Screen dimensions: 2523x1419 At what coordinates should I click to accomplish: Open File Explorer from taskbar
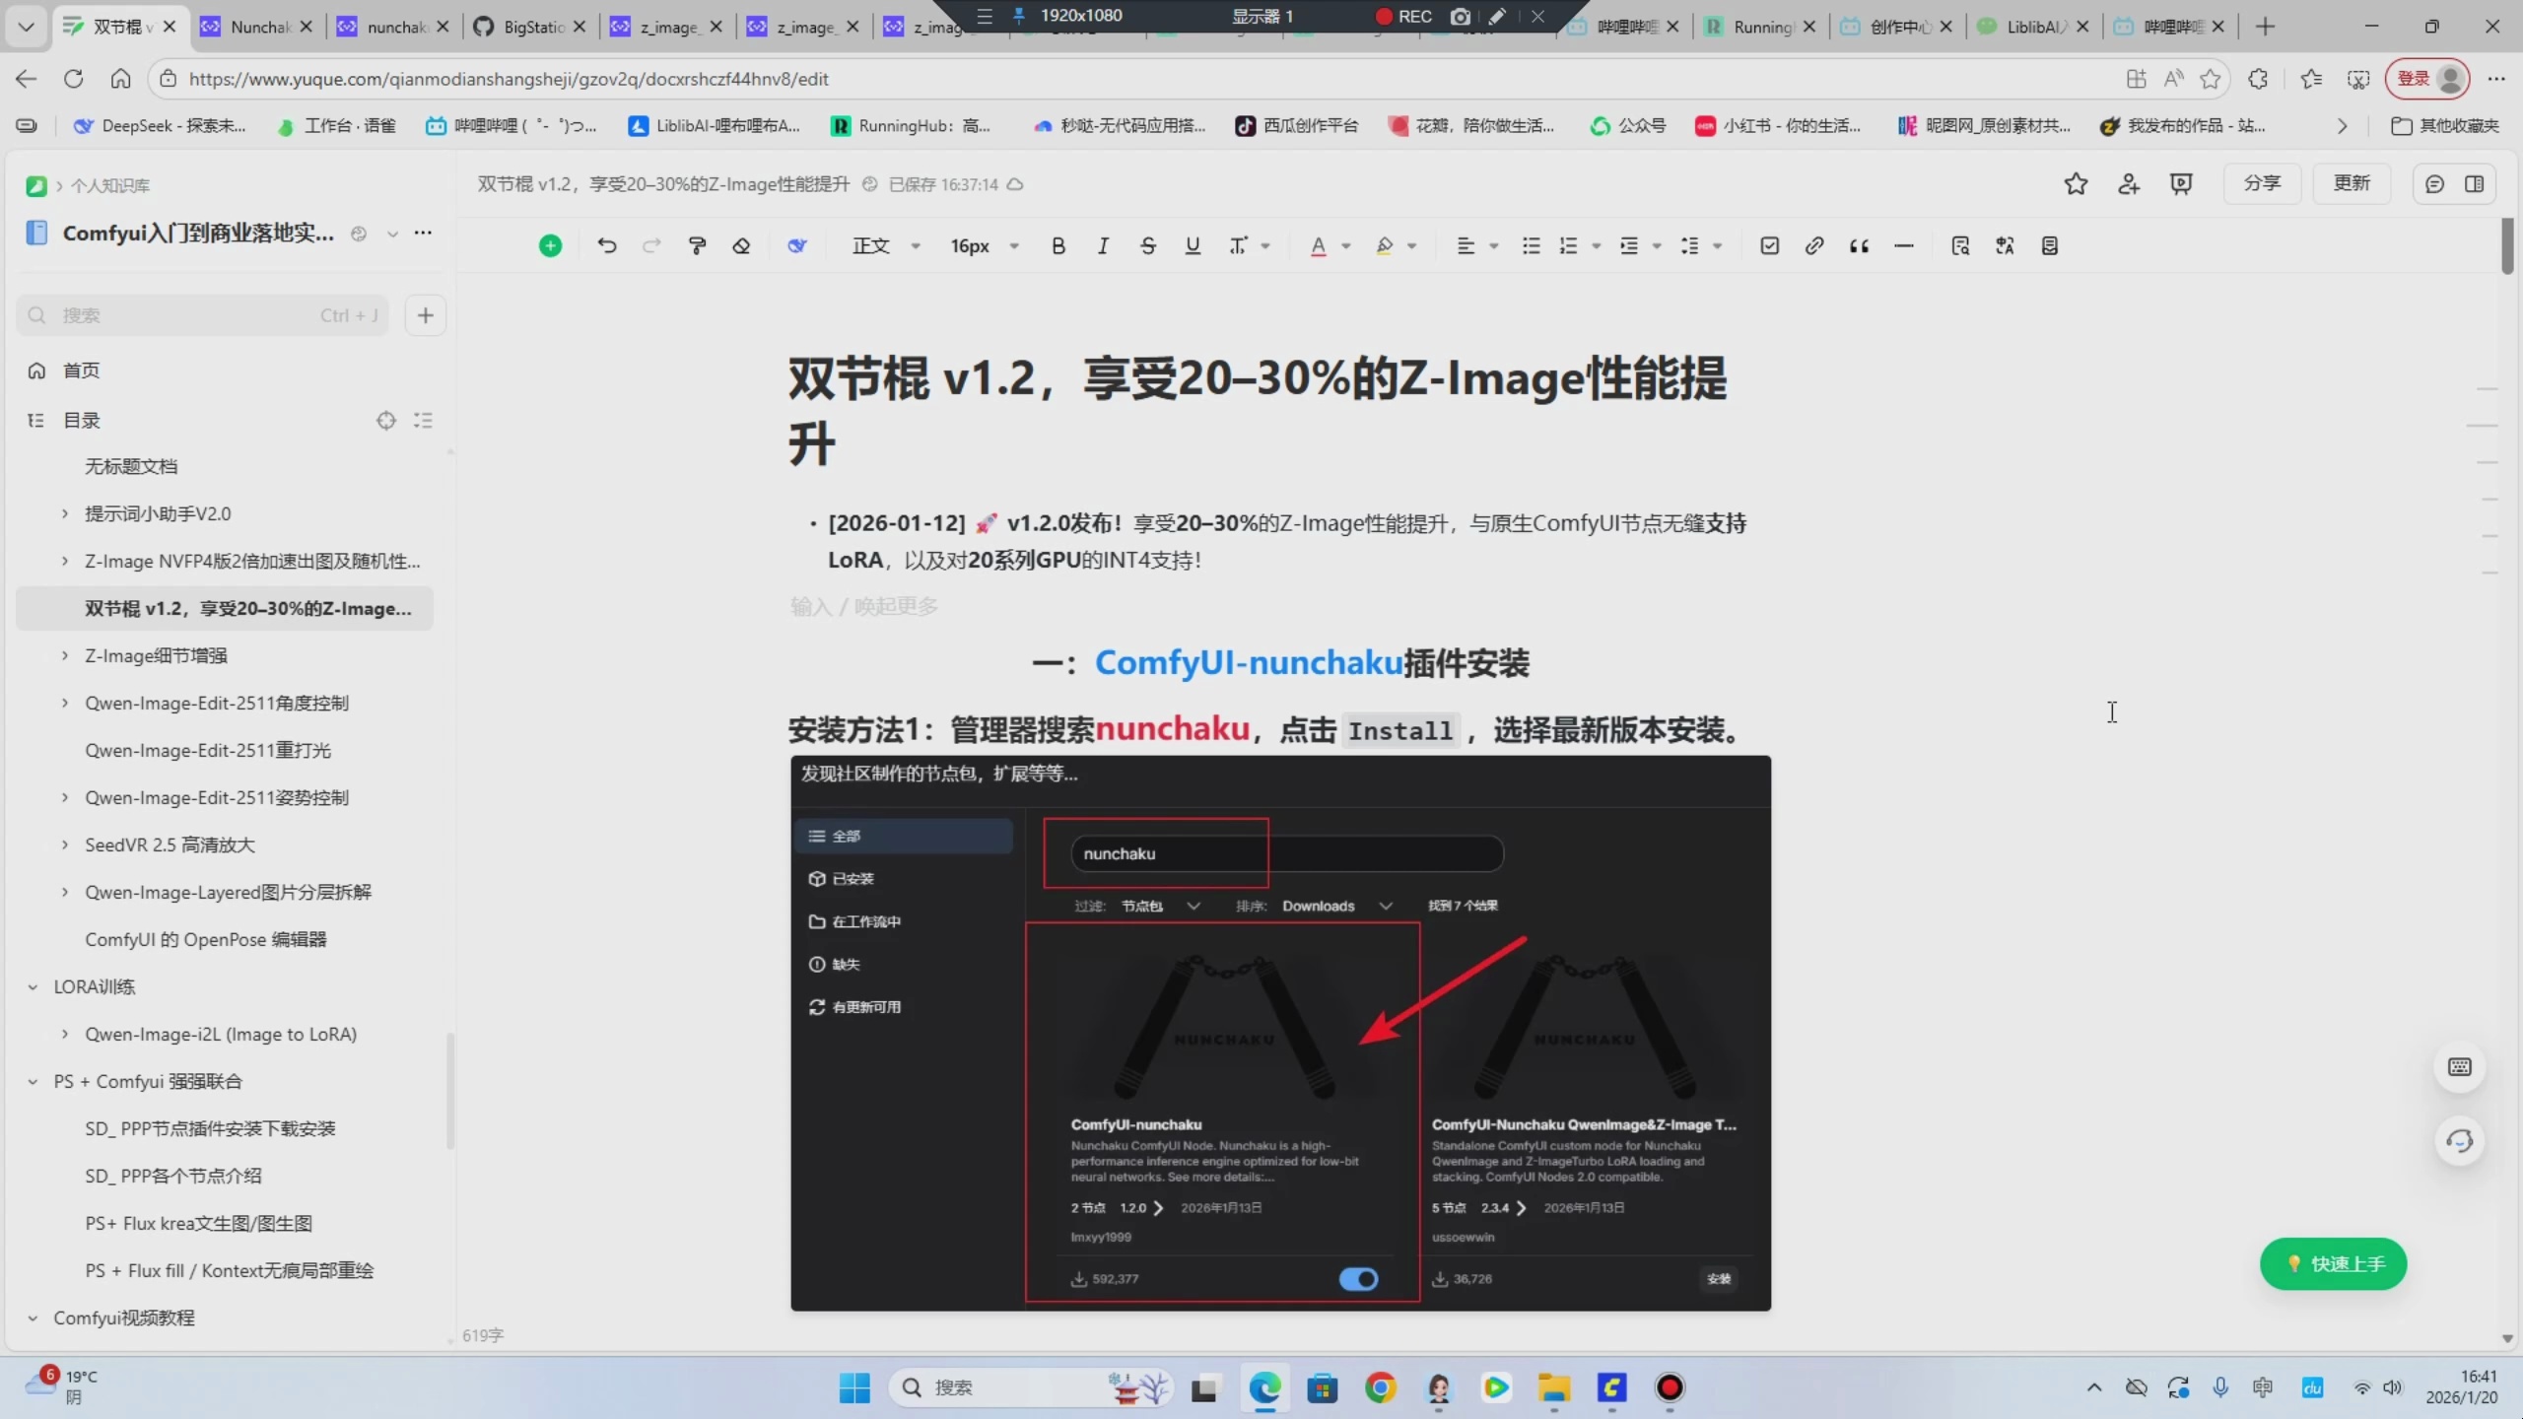(1554, 1387)
